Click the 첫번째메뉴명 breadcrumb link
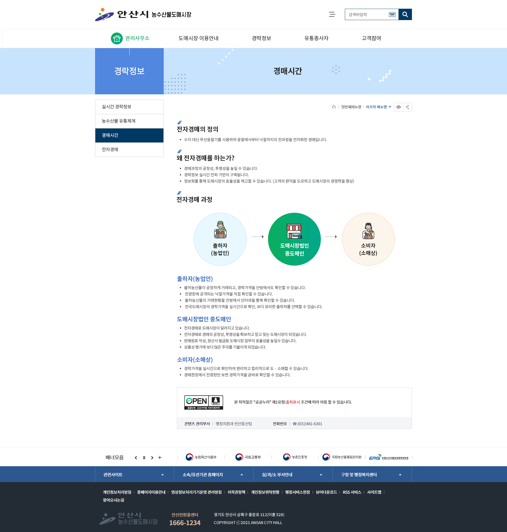The height and width of the screenshot is (532, 507). (x=351, y=107)
